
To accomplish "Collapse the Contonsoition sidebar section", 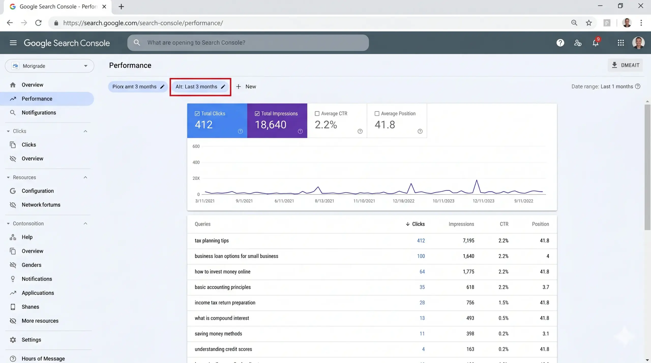I will coord(85,224).
